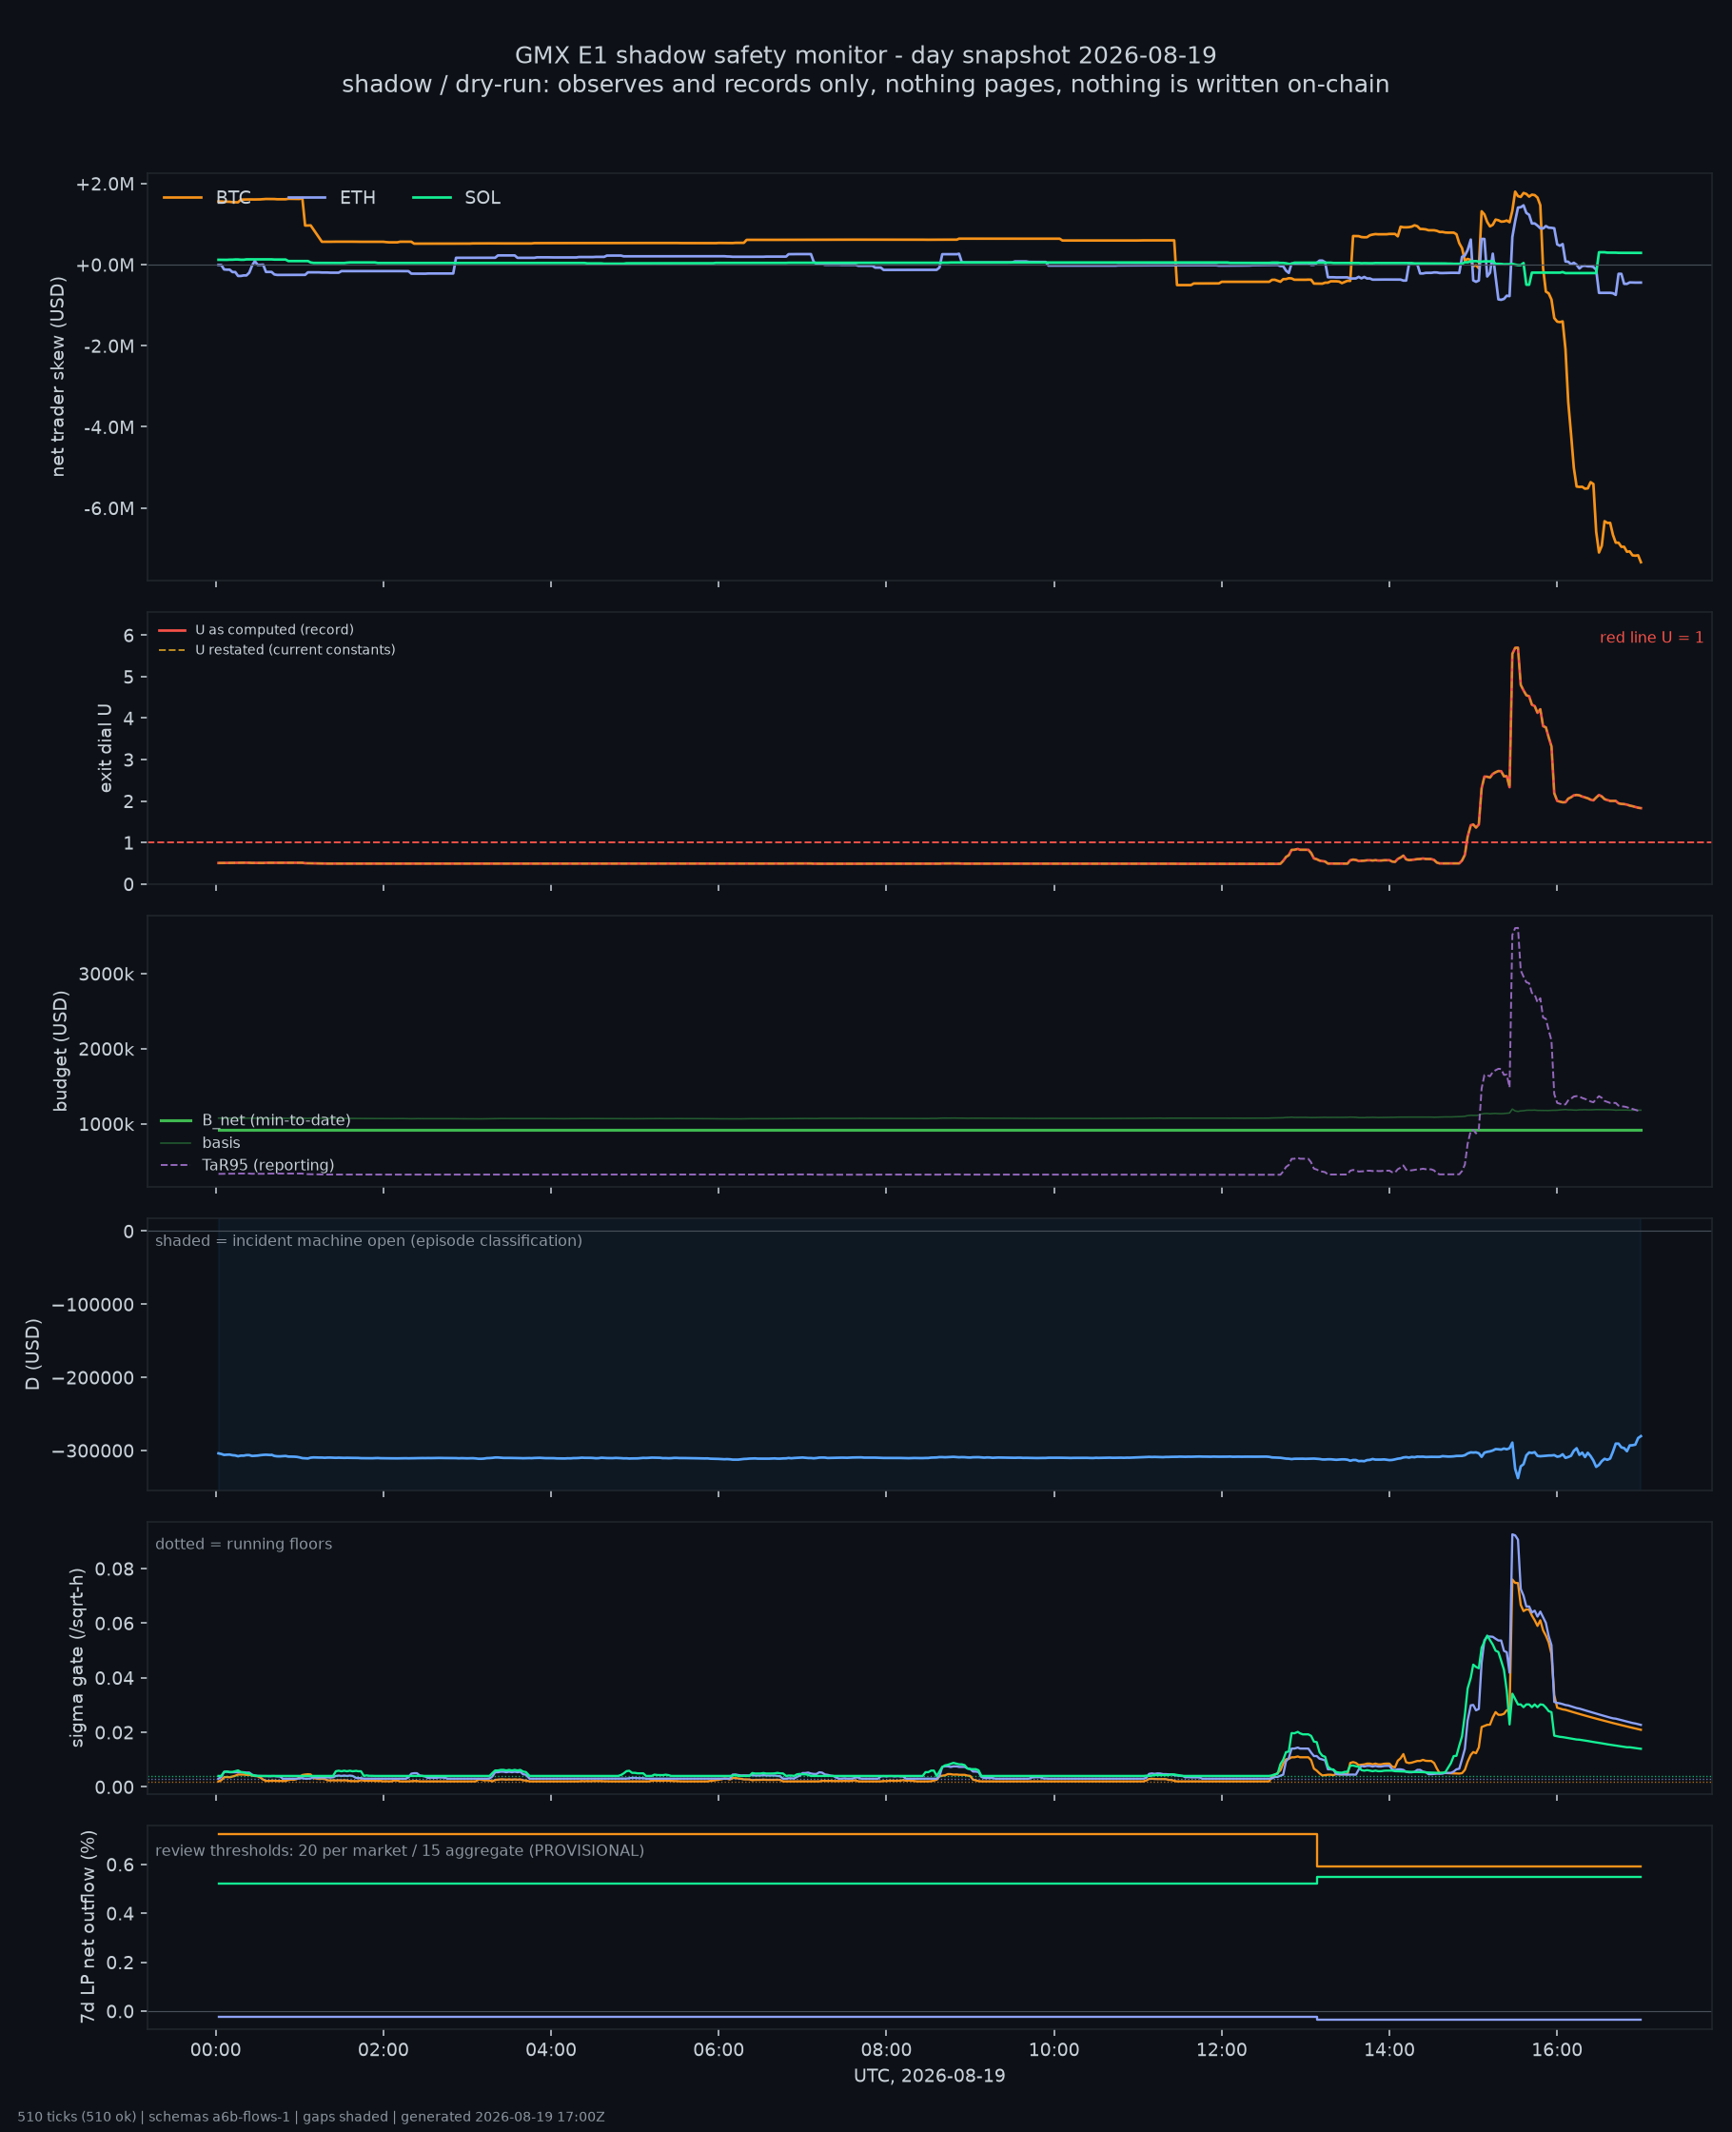
Task: Click the "14:00" time tick label
Action: tap(1388, 2050)
